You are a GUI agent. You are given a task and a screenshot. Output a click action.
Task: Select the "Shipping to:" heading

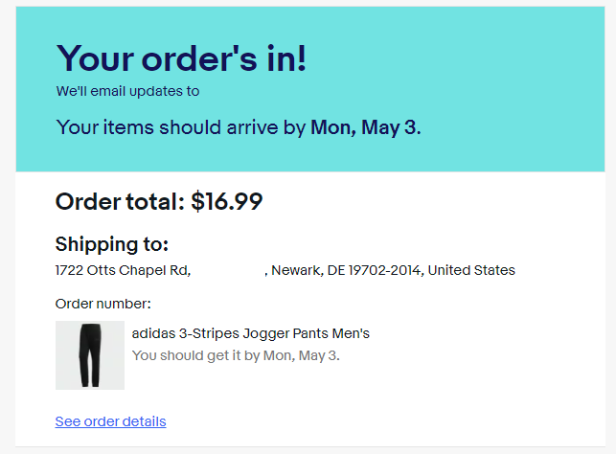coord(112,244)
